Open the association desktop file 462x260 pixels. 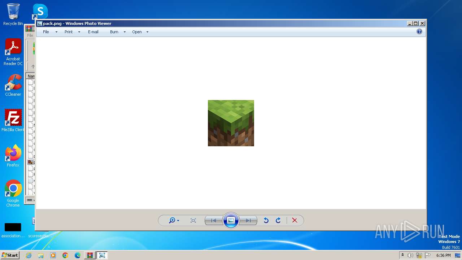point(13,230)
